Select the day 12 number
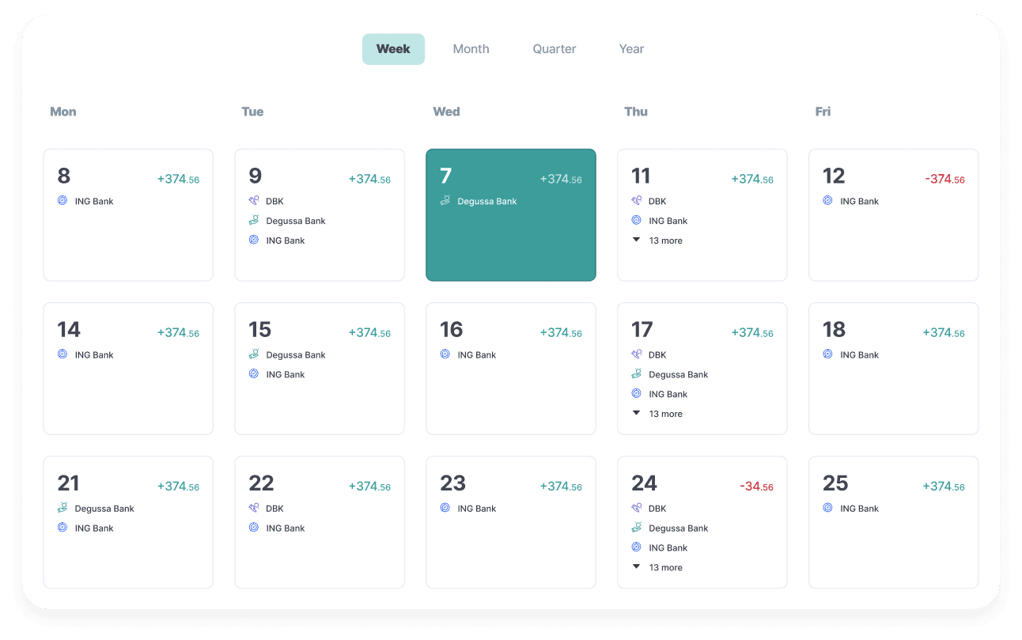The width and height of the screenshot is (1022, 640). click(x=834, y=176)
